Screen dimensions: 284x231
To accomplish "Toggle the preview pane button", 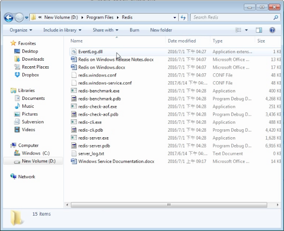I will (x=259, y=30).
